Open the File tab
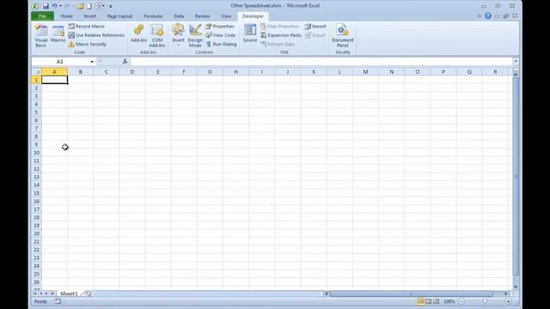The width and height of the screenshot is (550, 309). coord(42,16)
